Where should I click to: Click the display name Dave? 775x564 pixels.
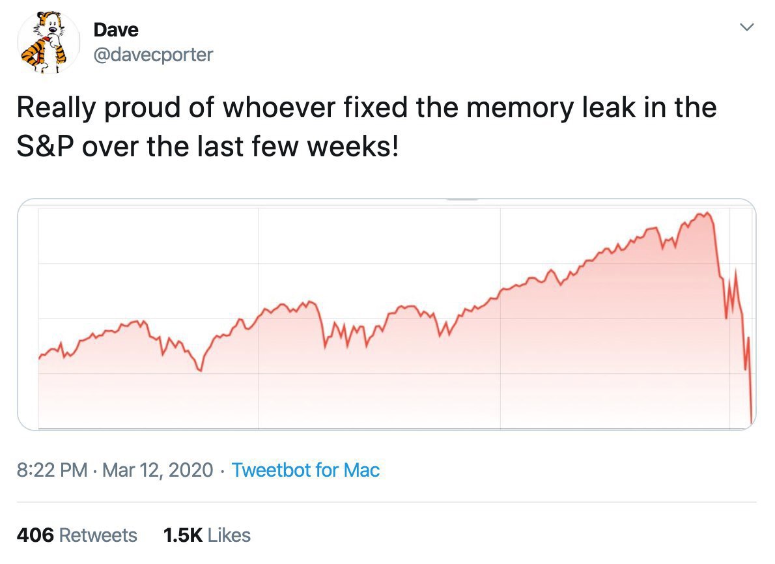click(x=116, y=30)
